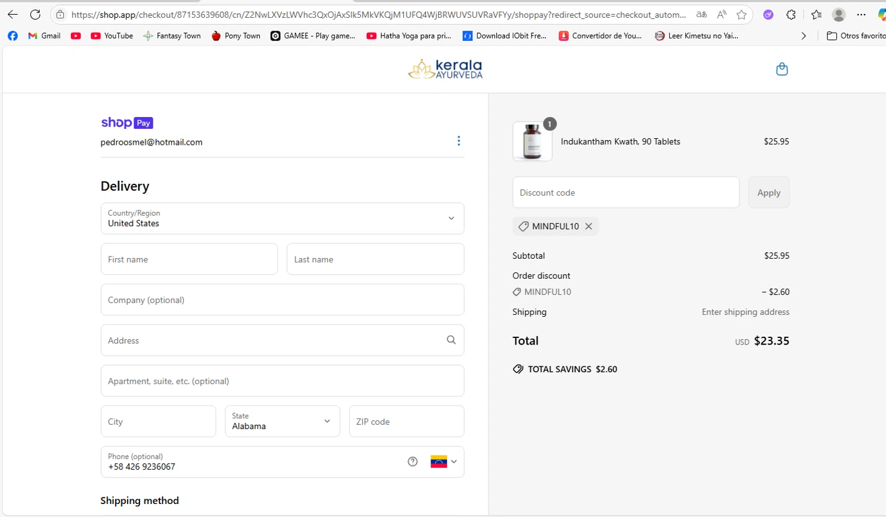Viewport: 886px width, 517px height.
Task: Open the browser extensions icon
Action: (791, 15)
